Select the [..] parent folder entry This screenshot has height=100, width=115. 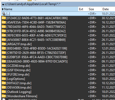click(8, 14)
